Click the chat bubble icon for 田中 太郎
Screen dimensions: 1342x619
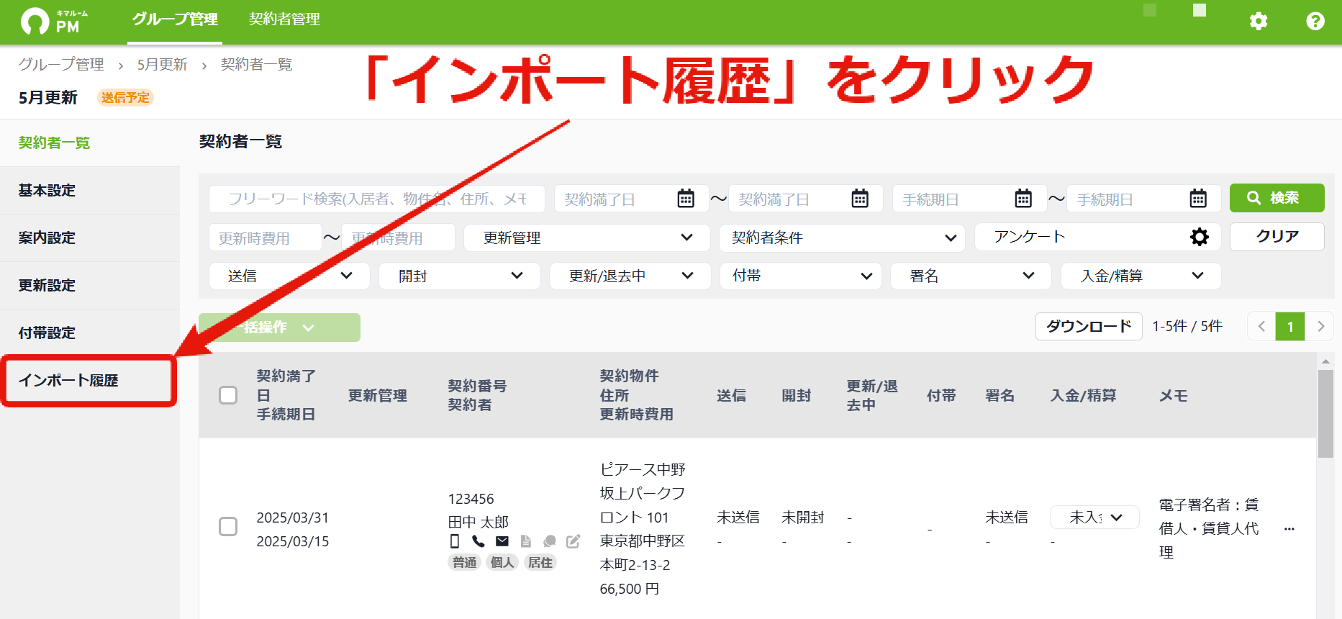click(x=550, y=541)
